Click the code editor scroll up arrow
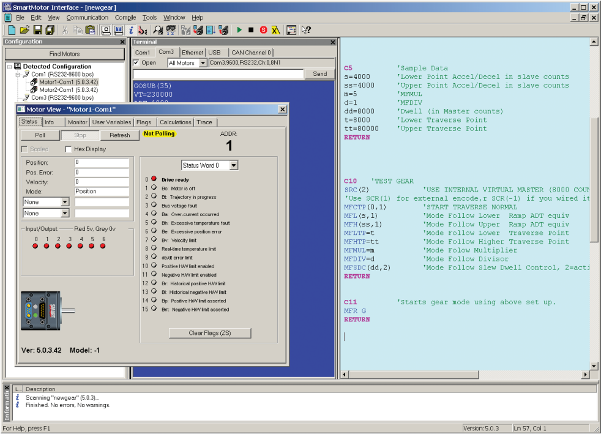 pyautogui.click(x=594, y=42)
